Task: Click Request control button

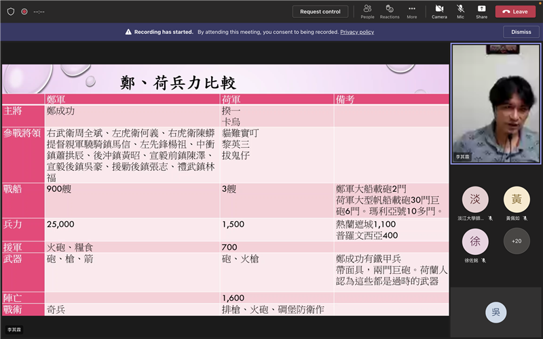Action: (x=320, y=12)
